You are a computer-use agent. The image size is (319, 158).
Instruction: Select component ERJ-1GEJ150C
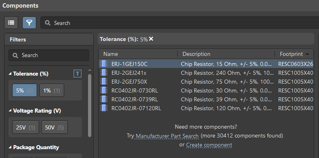point(129,64)
